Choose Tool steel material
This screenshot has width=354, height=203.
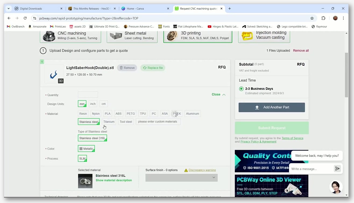pyautogui.click(x=126, y=122)
